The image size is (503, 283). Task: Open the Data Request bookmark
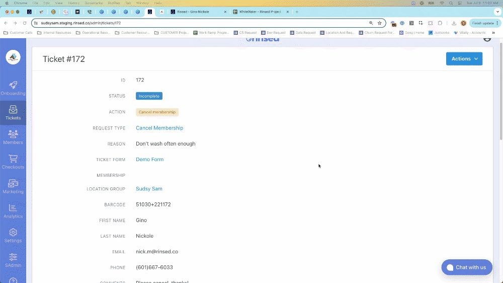click(x=303, y=32)
